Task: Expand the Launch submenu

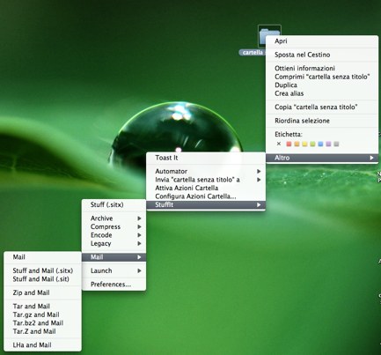Action: pos(114,270)
